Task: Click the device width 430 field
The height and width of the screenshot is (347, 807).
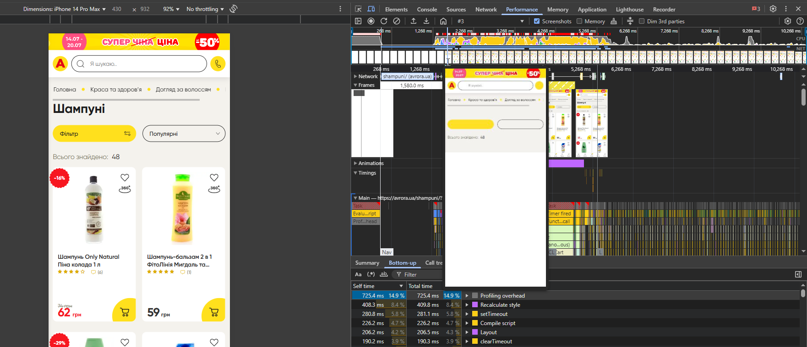Action: pos(117,9)
